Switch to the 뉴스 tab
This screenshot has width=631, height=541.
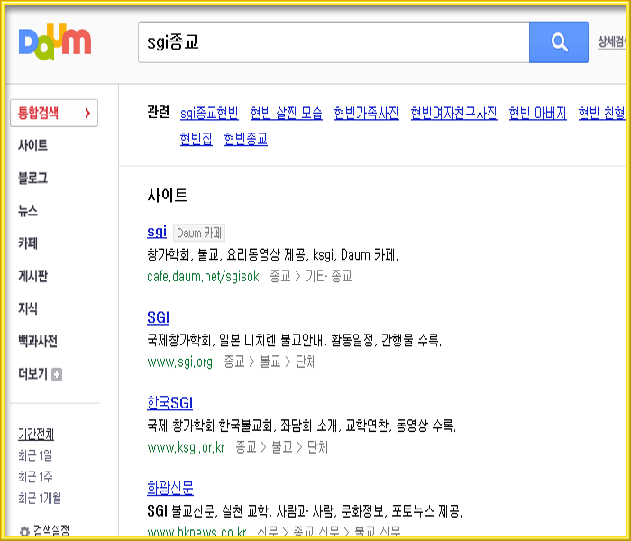28,210
